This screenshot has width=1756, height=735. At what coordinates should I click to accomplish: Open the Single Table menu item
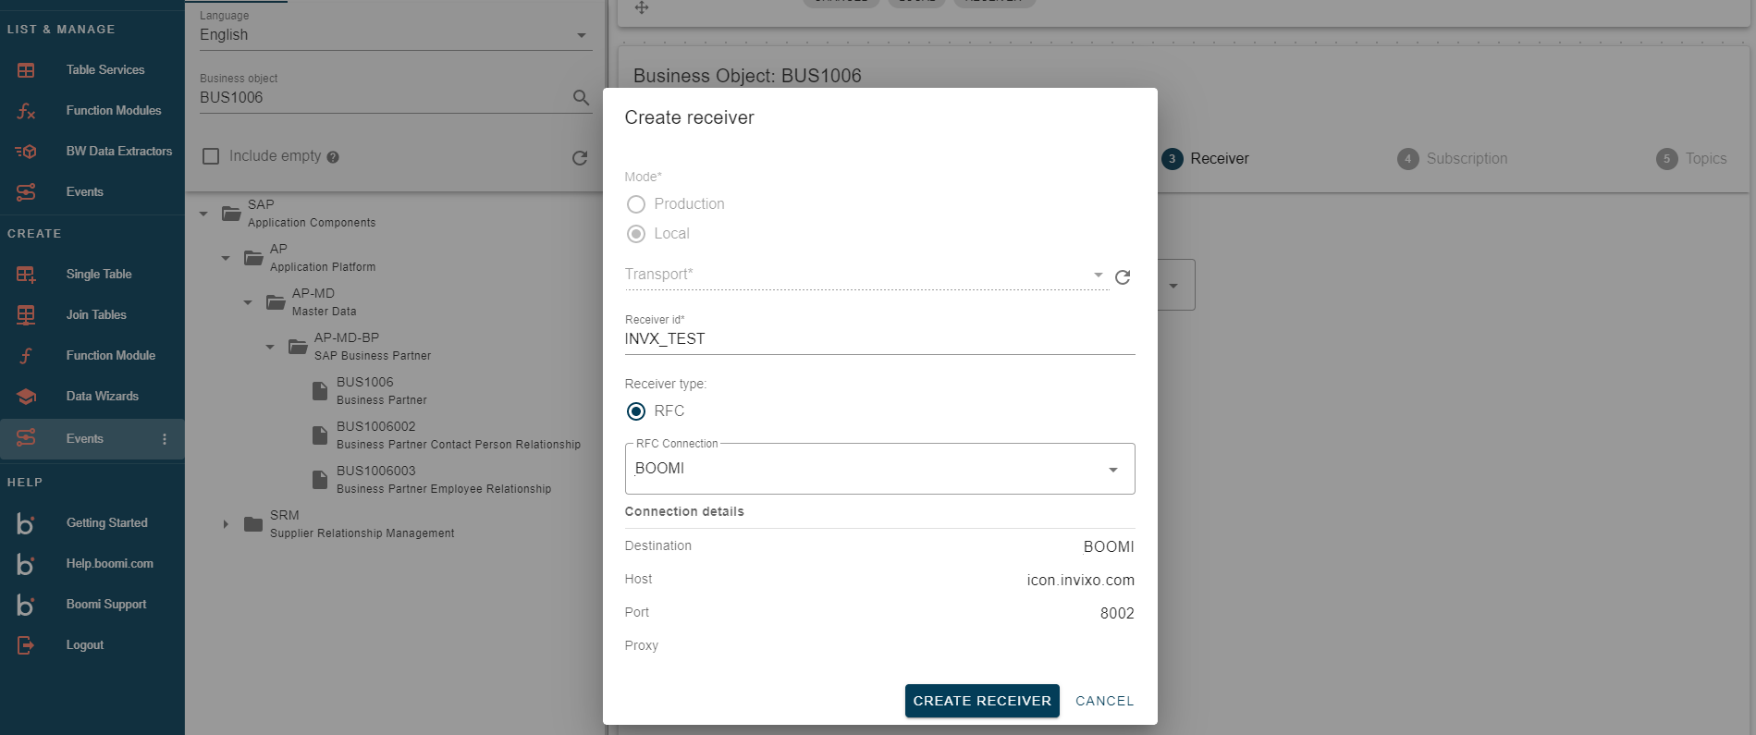click(98, 275)
